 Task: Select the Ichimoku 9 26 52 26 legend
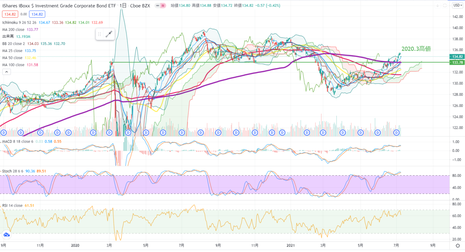coord(19,23)
